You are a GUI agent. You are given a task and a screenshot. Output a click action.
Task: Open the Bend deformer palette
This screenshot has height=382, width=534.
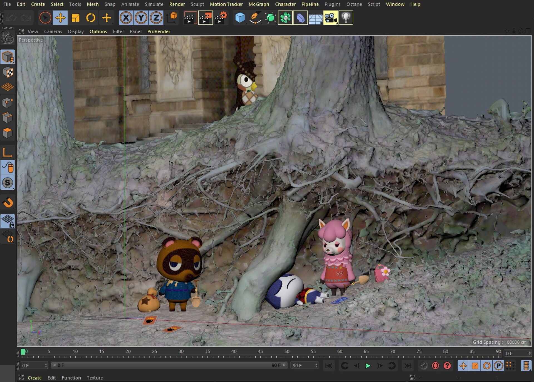[x=300, y=18]
